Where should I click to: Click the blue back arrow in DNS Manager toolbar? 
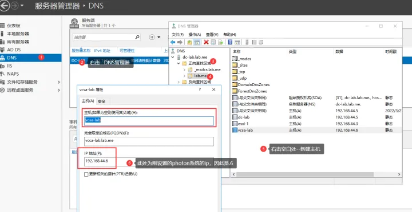pyautogui.click(x=173, y=42)
